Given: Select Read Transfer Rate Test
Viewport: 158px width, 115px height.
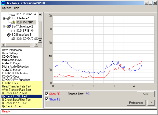Looking at the screenshot, I should pos(22,86).
